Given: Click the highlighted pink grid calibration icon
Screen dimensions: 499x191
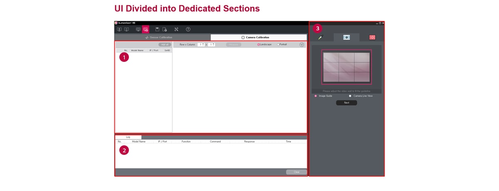Looking at the screenshot, I should [x=146, y=29].
